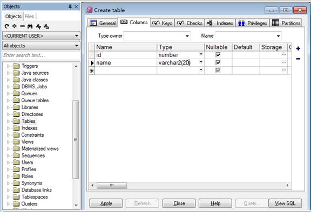Click the horizontal scrollbar thumb in columns grid
The width and height of the screenshot is (311, 212).
pos(112,185)
